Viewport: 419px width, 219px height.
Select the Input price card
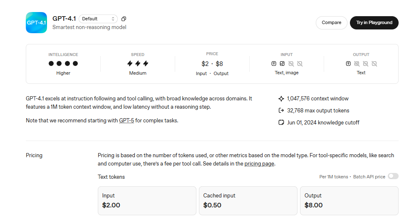pyautogui.click(x=147, y=201)
